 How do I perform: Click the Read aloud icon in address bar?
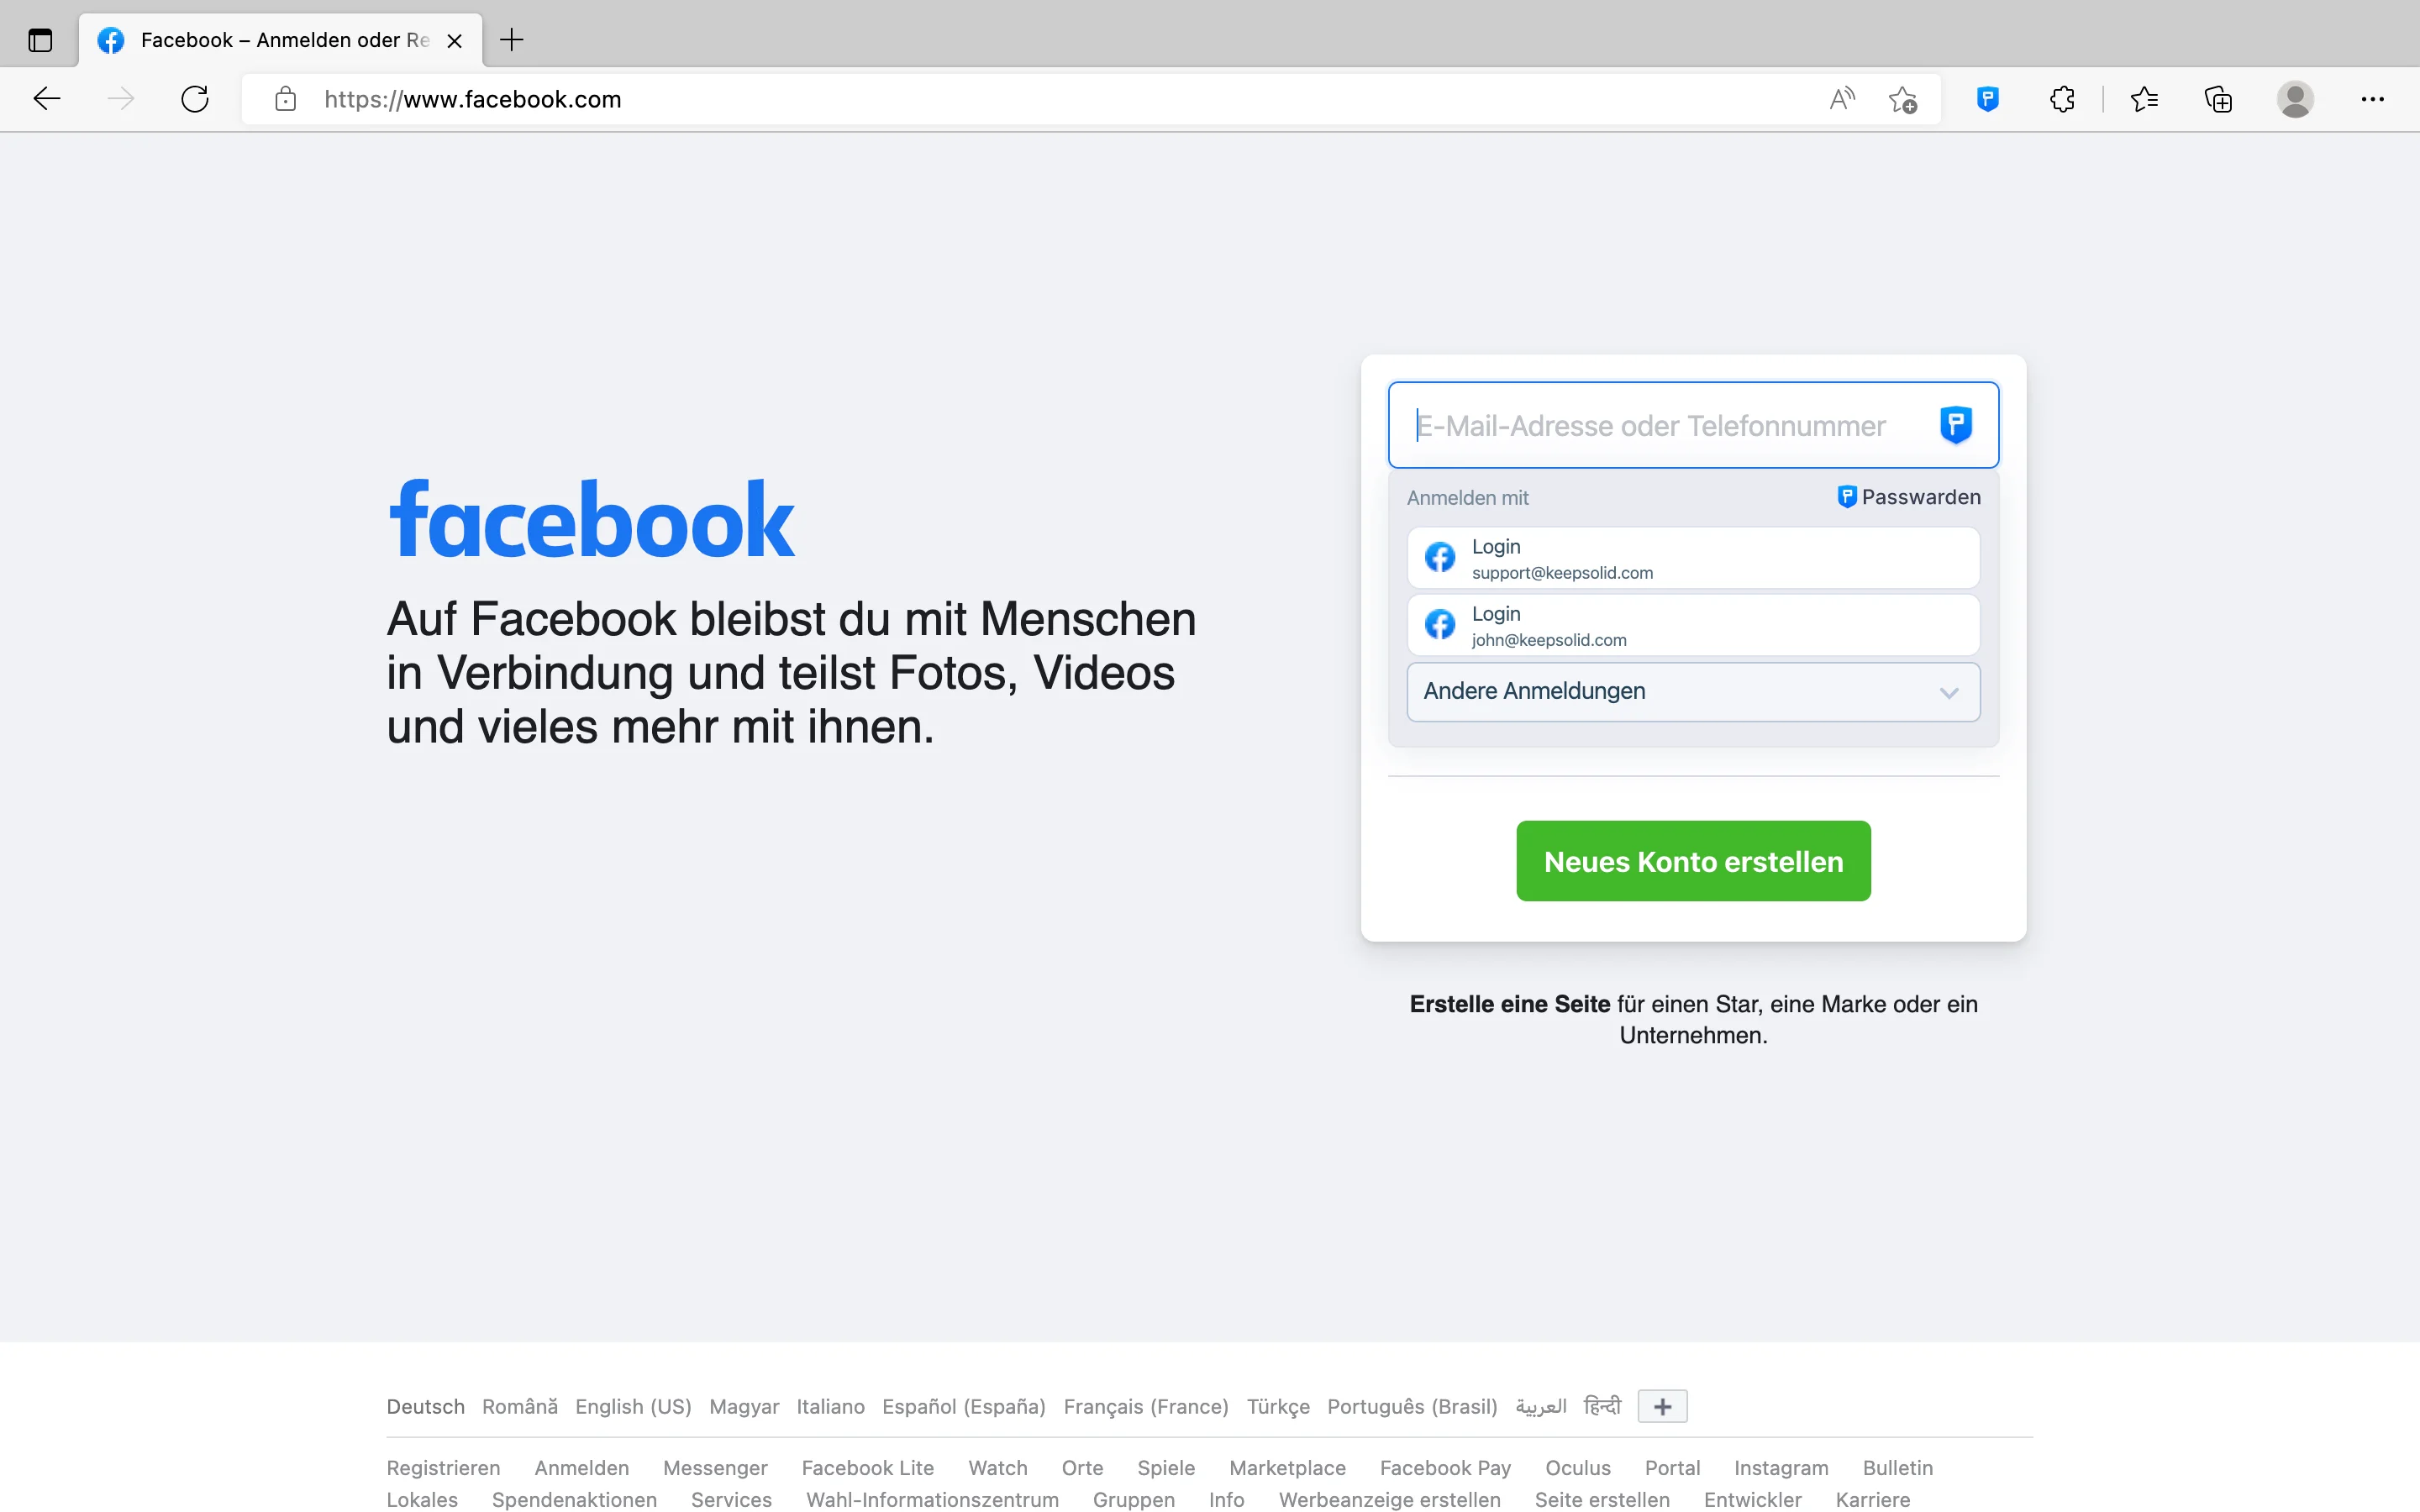pos(1841,99)
